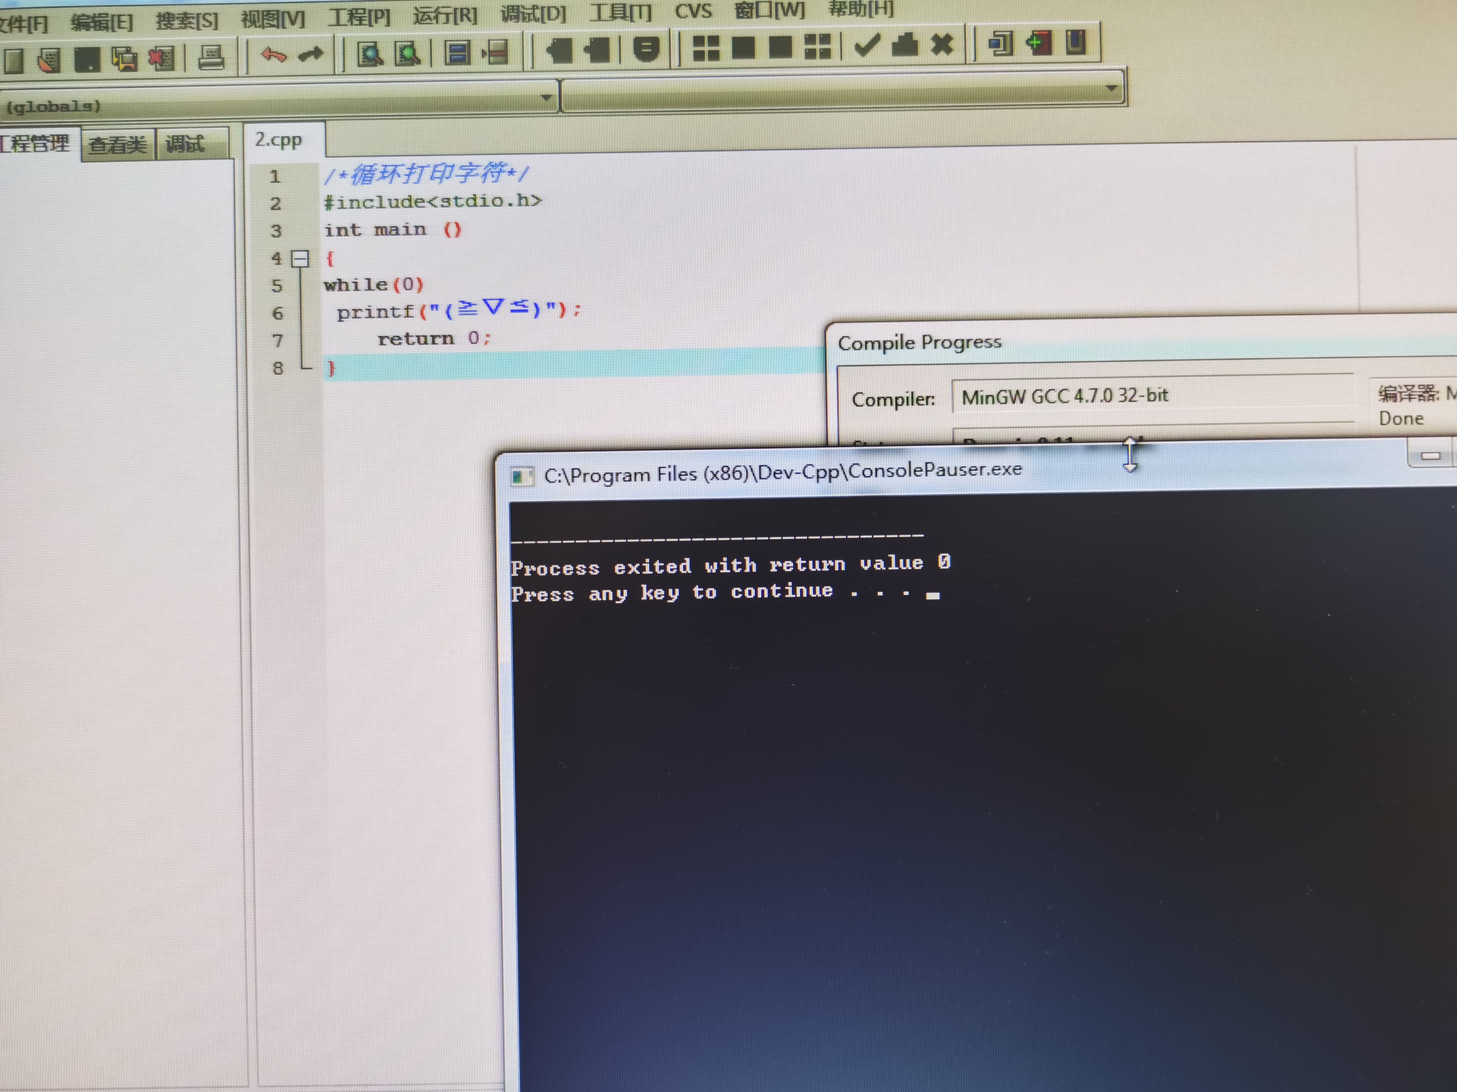
Task: Select the 查看类 class view tab
Action: point(117,144)
